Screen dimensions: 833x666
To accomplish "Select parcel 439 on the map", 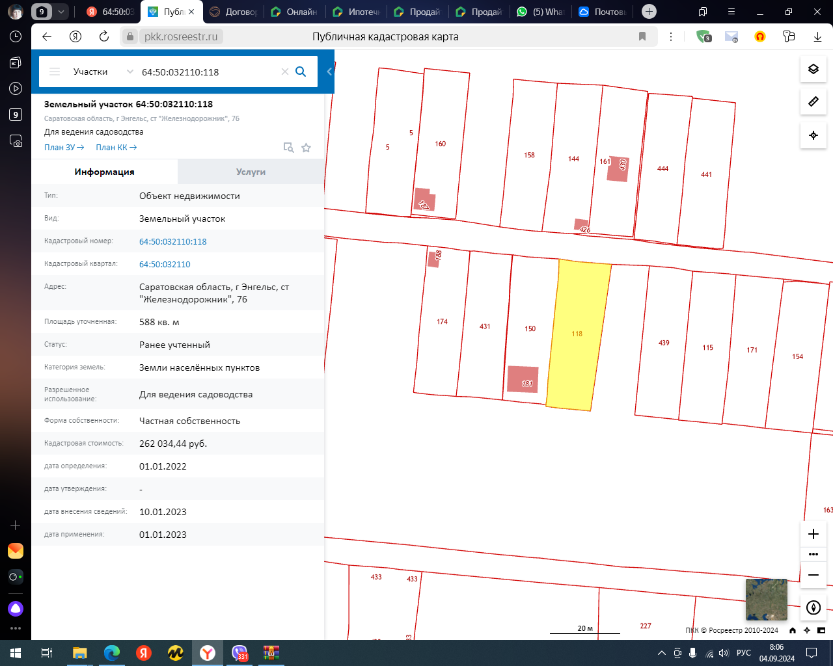I will [664, 343].
